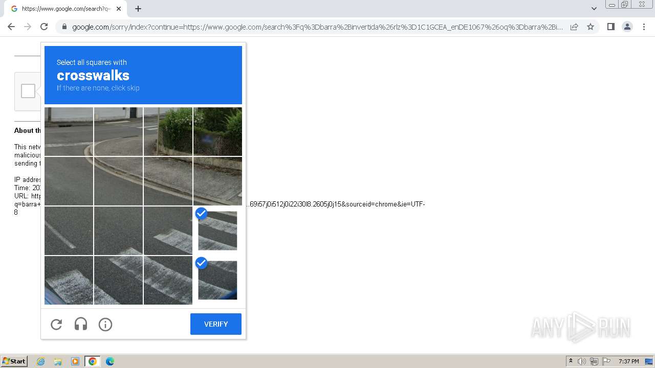Image resolution: width=655 pixels, height=368 pixels.
Task: Deselect the checked crosswalk tile in third row
Action: pos(217,231)
